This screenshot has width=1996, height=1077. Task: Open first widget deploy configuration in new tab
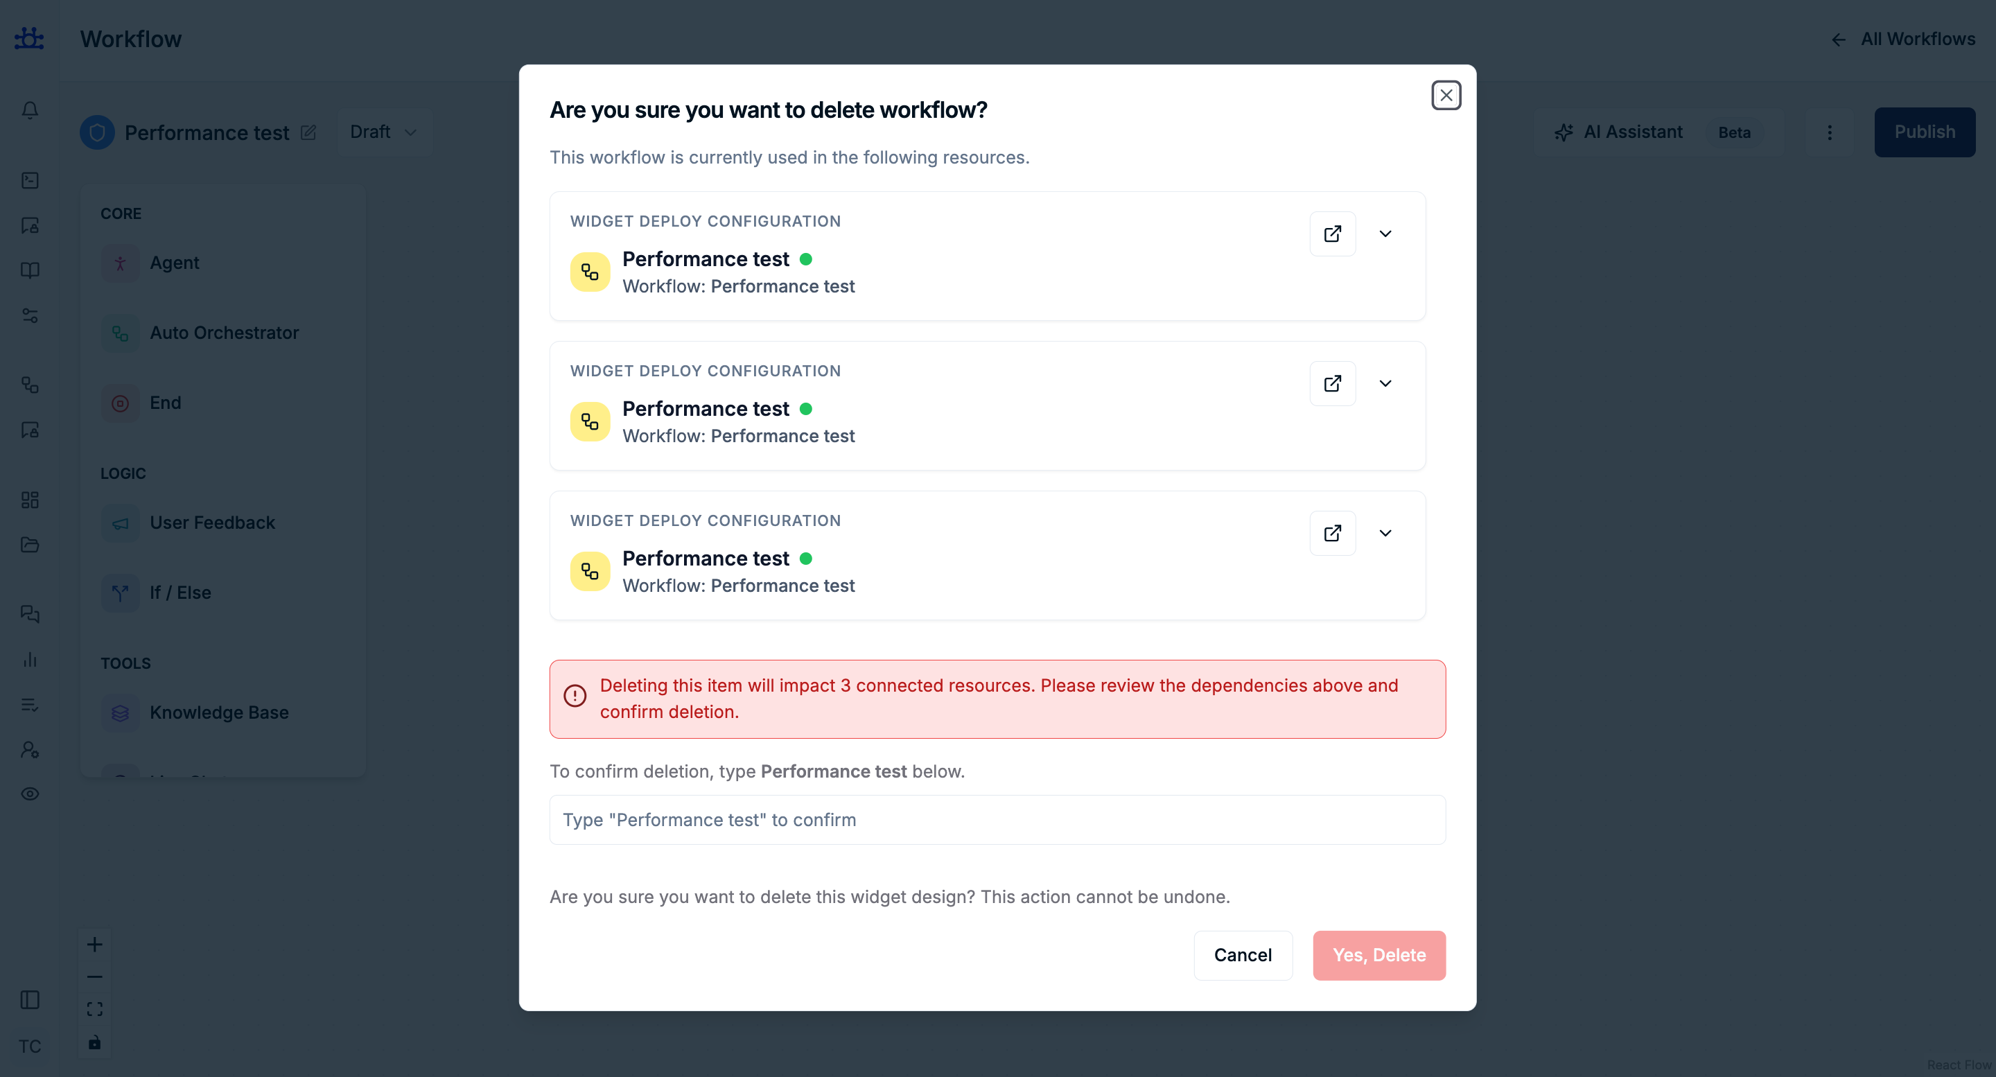[x=1332, y=234]
